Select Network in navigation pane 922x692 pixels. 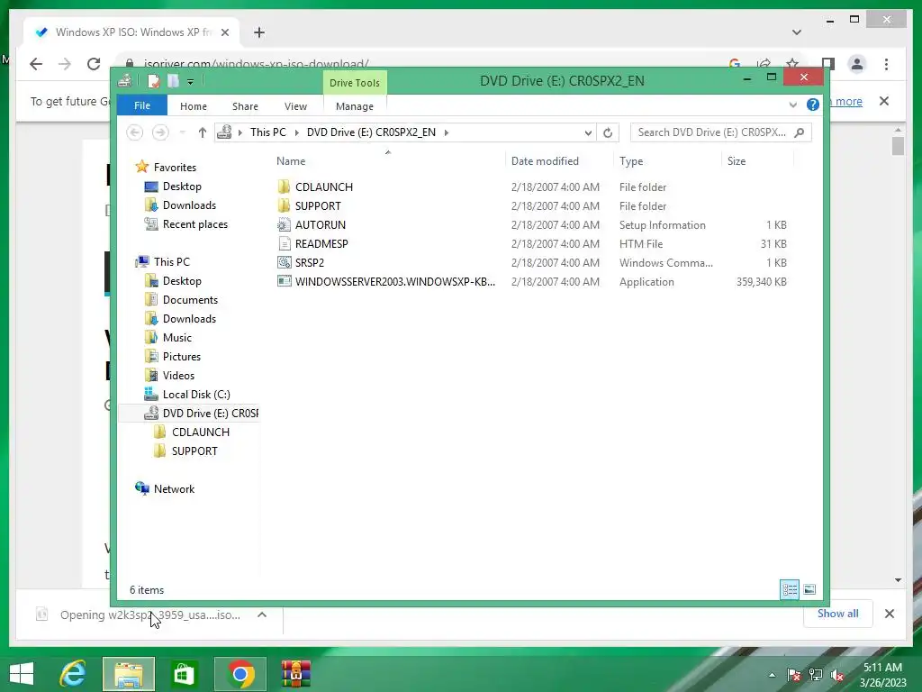(x=165, y=488)
